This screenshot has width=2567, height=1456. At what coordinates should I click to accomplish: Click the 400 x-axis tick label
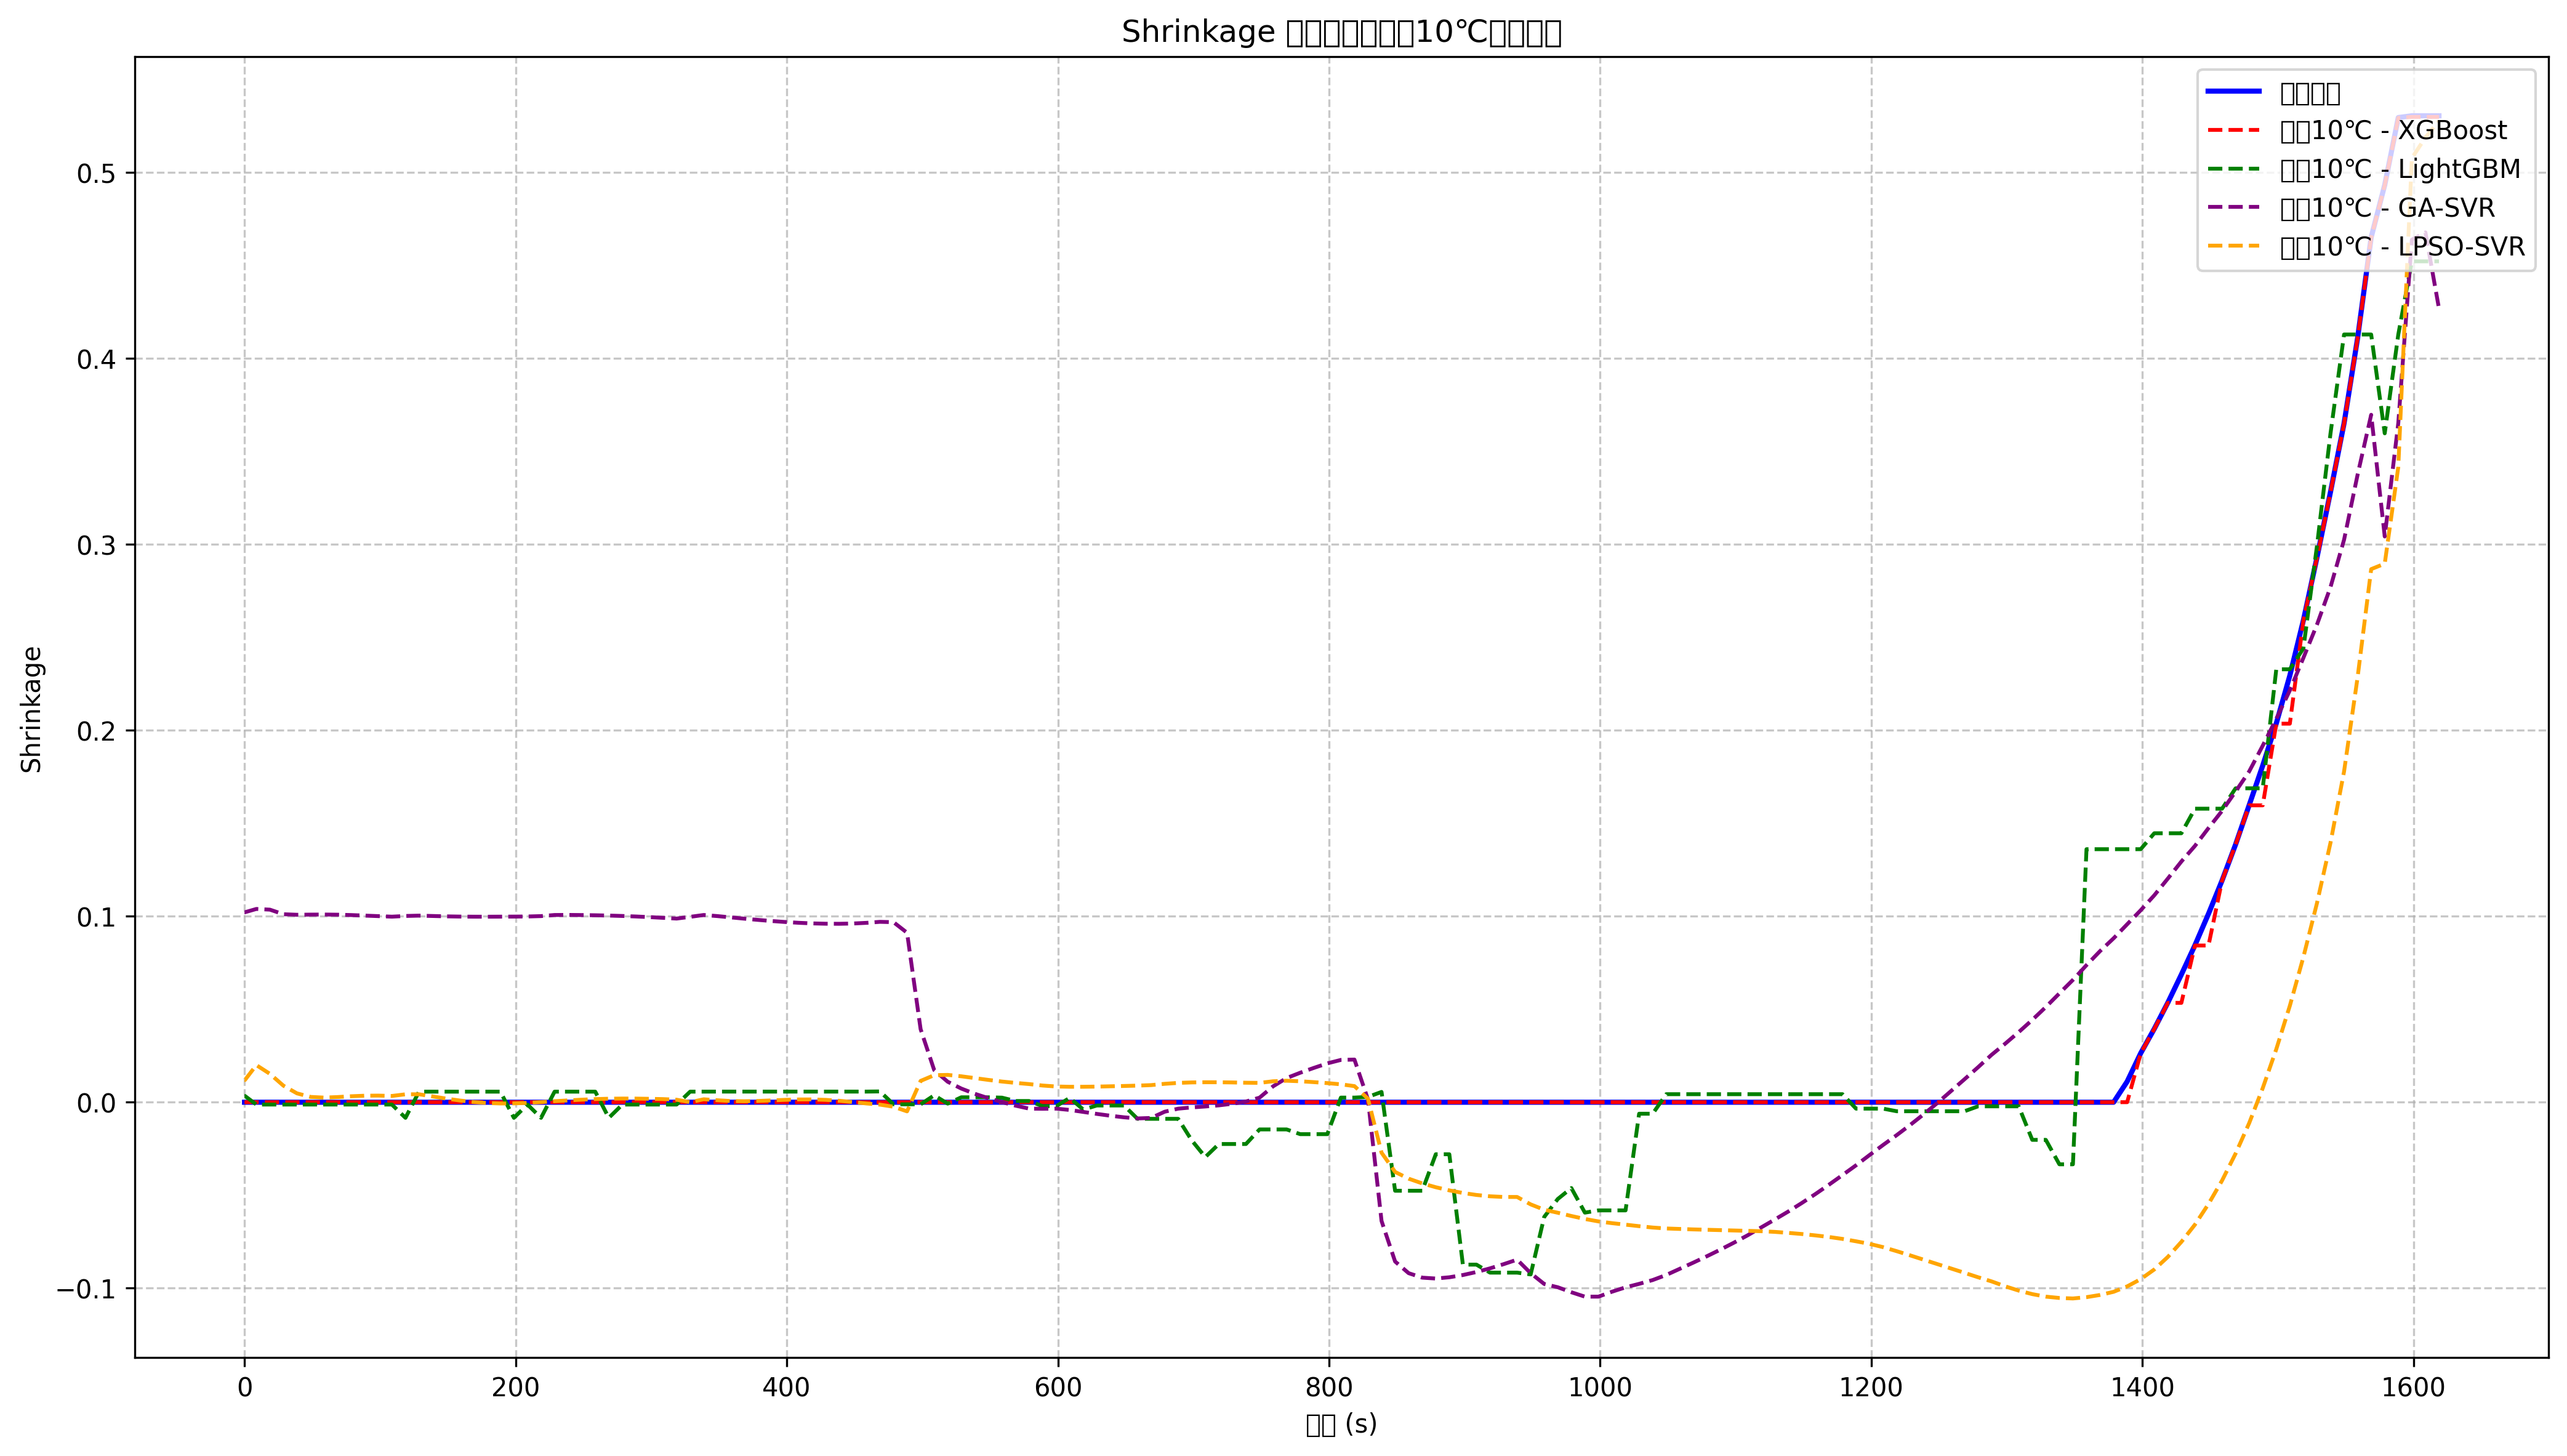point(785,1387)
